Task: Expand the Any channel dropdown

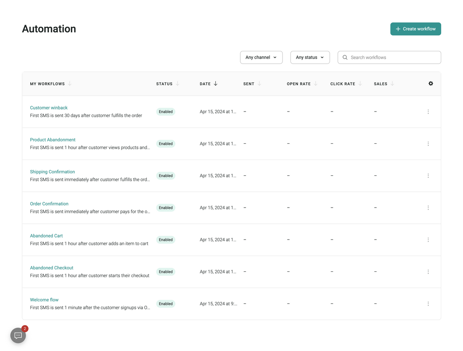Action: point(261,57)
